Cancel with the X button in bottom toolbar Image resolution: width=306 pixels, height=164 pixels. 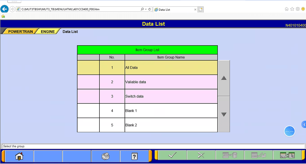[201, 155]
